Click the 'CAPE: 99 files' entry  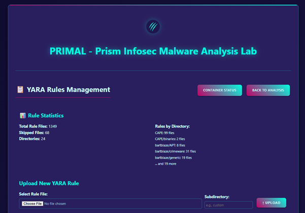pyautogui.click(x=164, y=133)
